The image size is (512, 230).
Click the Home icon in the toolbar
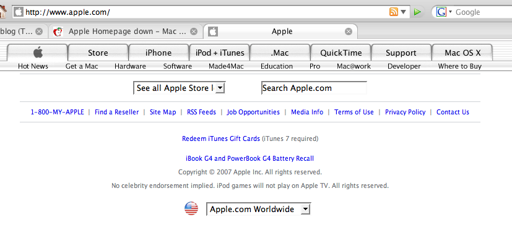point(2,11)
